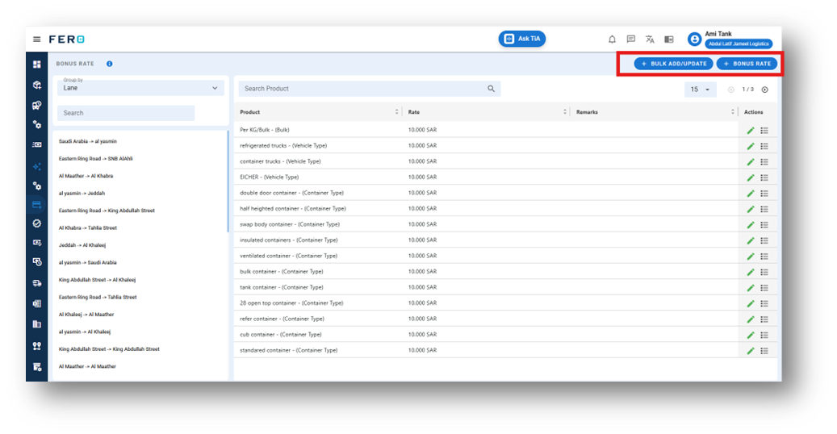
Task: Change language with the translate icon
Action: 650,39
